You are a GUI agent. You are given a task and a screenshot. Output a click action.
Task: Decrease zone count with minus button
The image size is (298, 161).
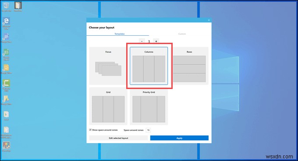(x=142, y=41)
